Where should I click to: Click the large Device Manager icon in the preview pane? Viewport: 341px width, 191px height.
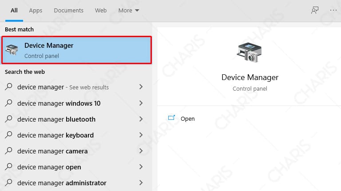(x=249, y=53)
